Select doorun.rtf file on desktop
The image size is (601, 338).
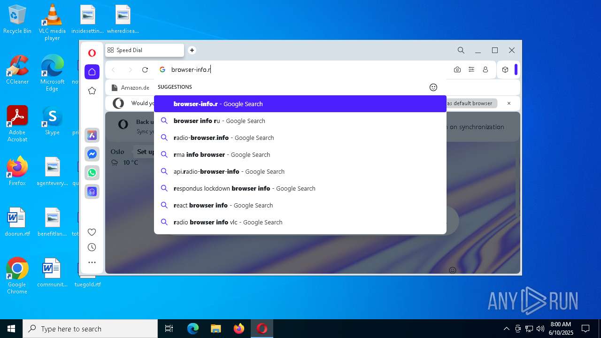pos(17,222)
